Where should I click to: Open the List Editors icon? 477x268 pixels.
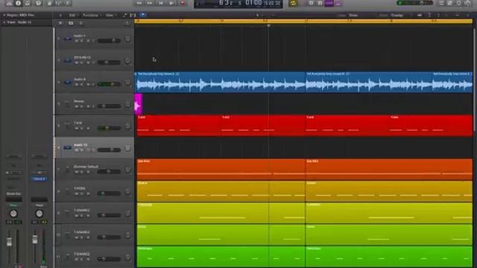[x=441, y=3]
